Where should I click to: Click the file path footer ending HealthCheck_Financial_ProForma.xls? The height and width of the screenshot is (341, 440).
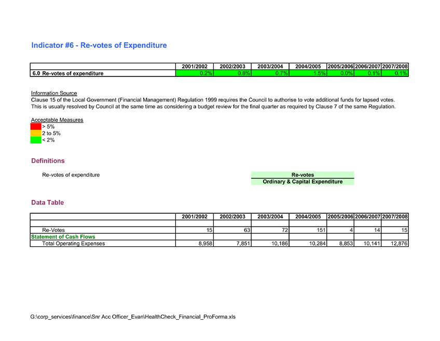click(133, 317)
